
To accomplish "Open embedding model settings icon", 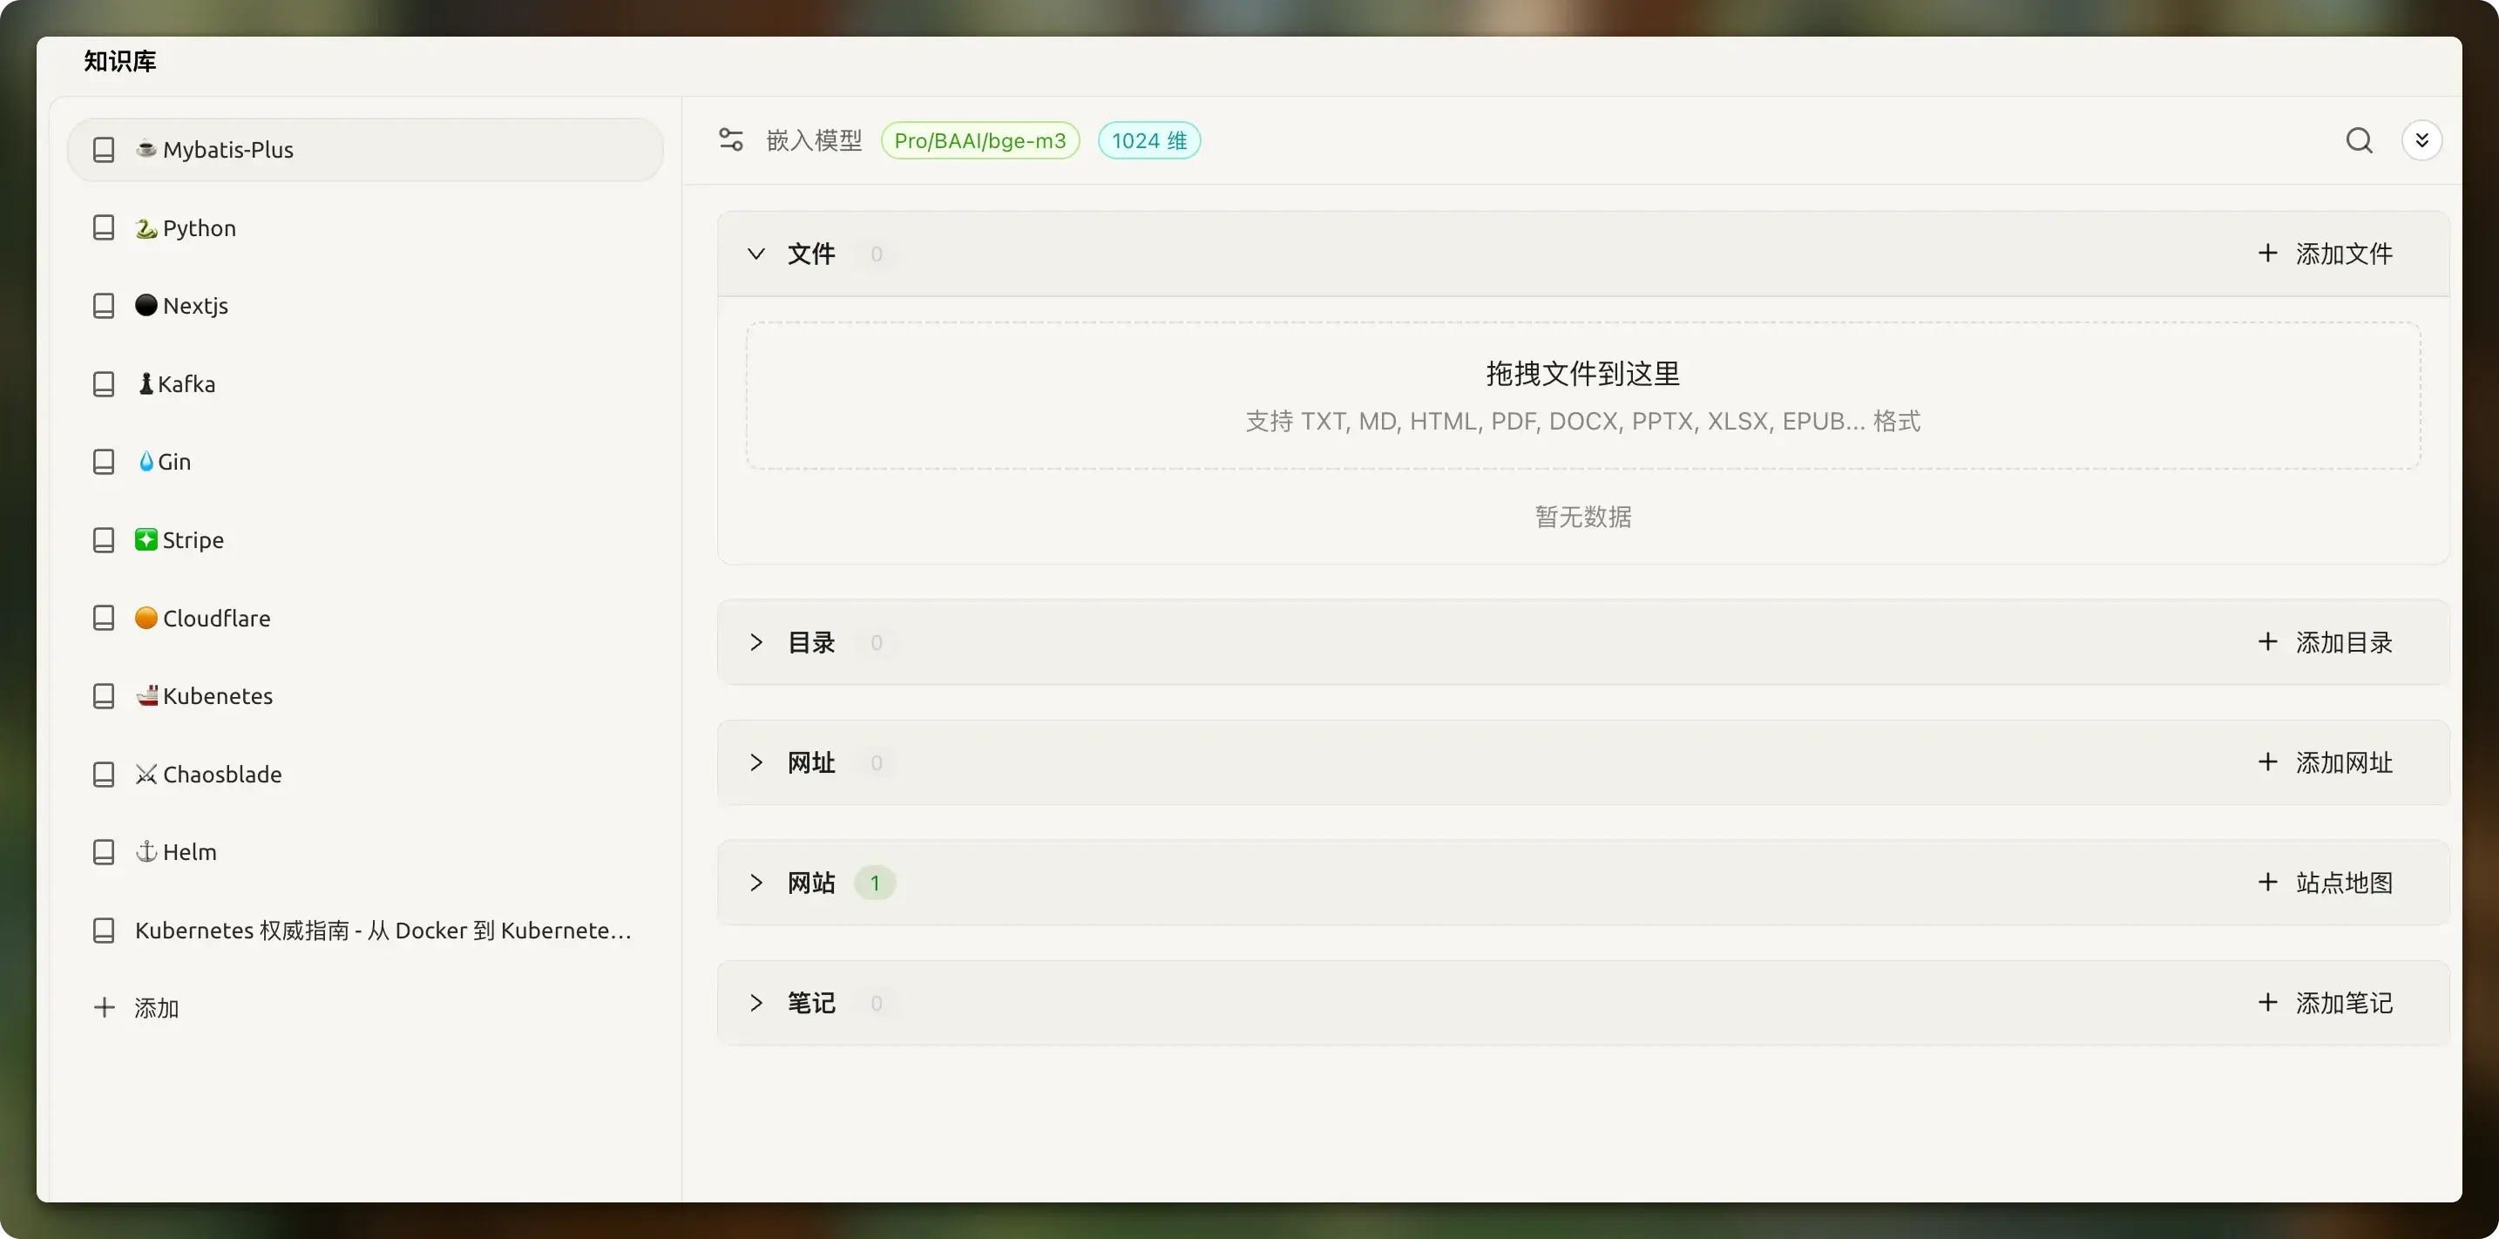I will click(730, 140).
